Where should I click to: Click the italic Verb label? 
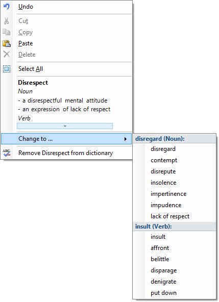click(x=24, y=118)
